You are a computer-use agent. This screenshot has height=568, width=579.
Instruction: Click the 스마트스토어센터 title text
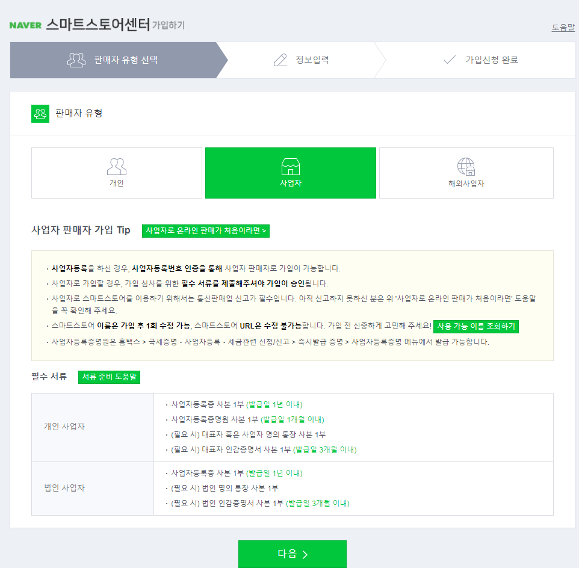point(98,25)
